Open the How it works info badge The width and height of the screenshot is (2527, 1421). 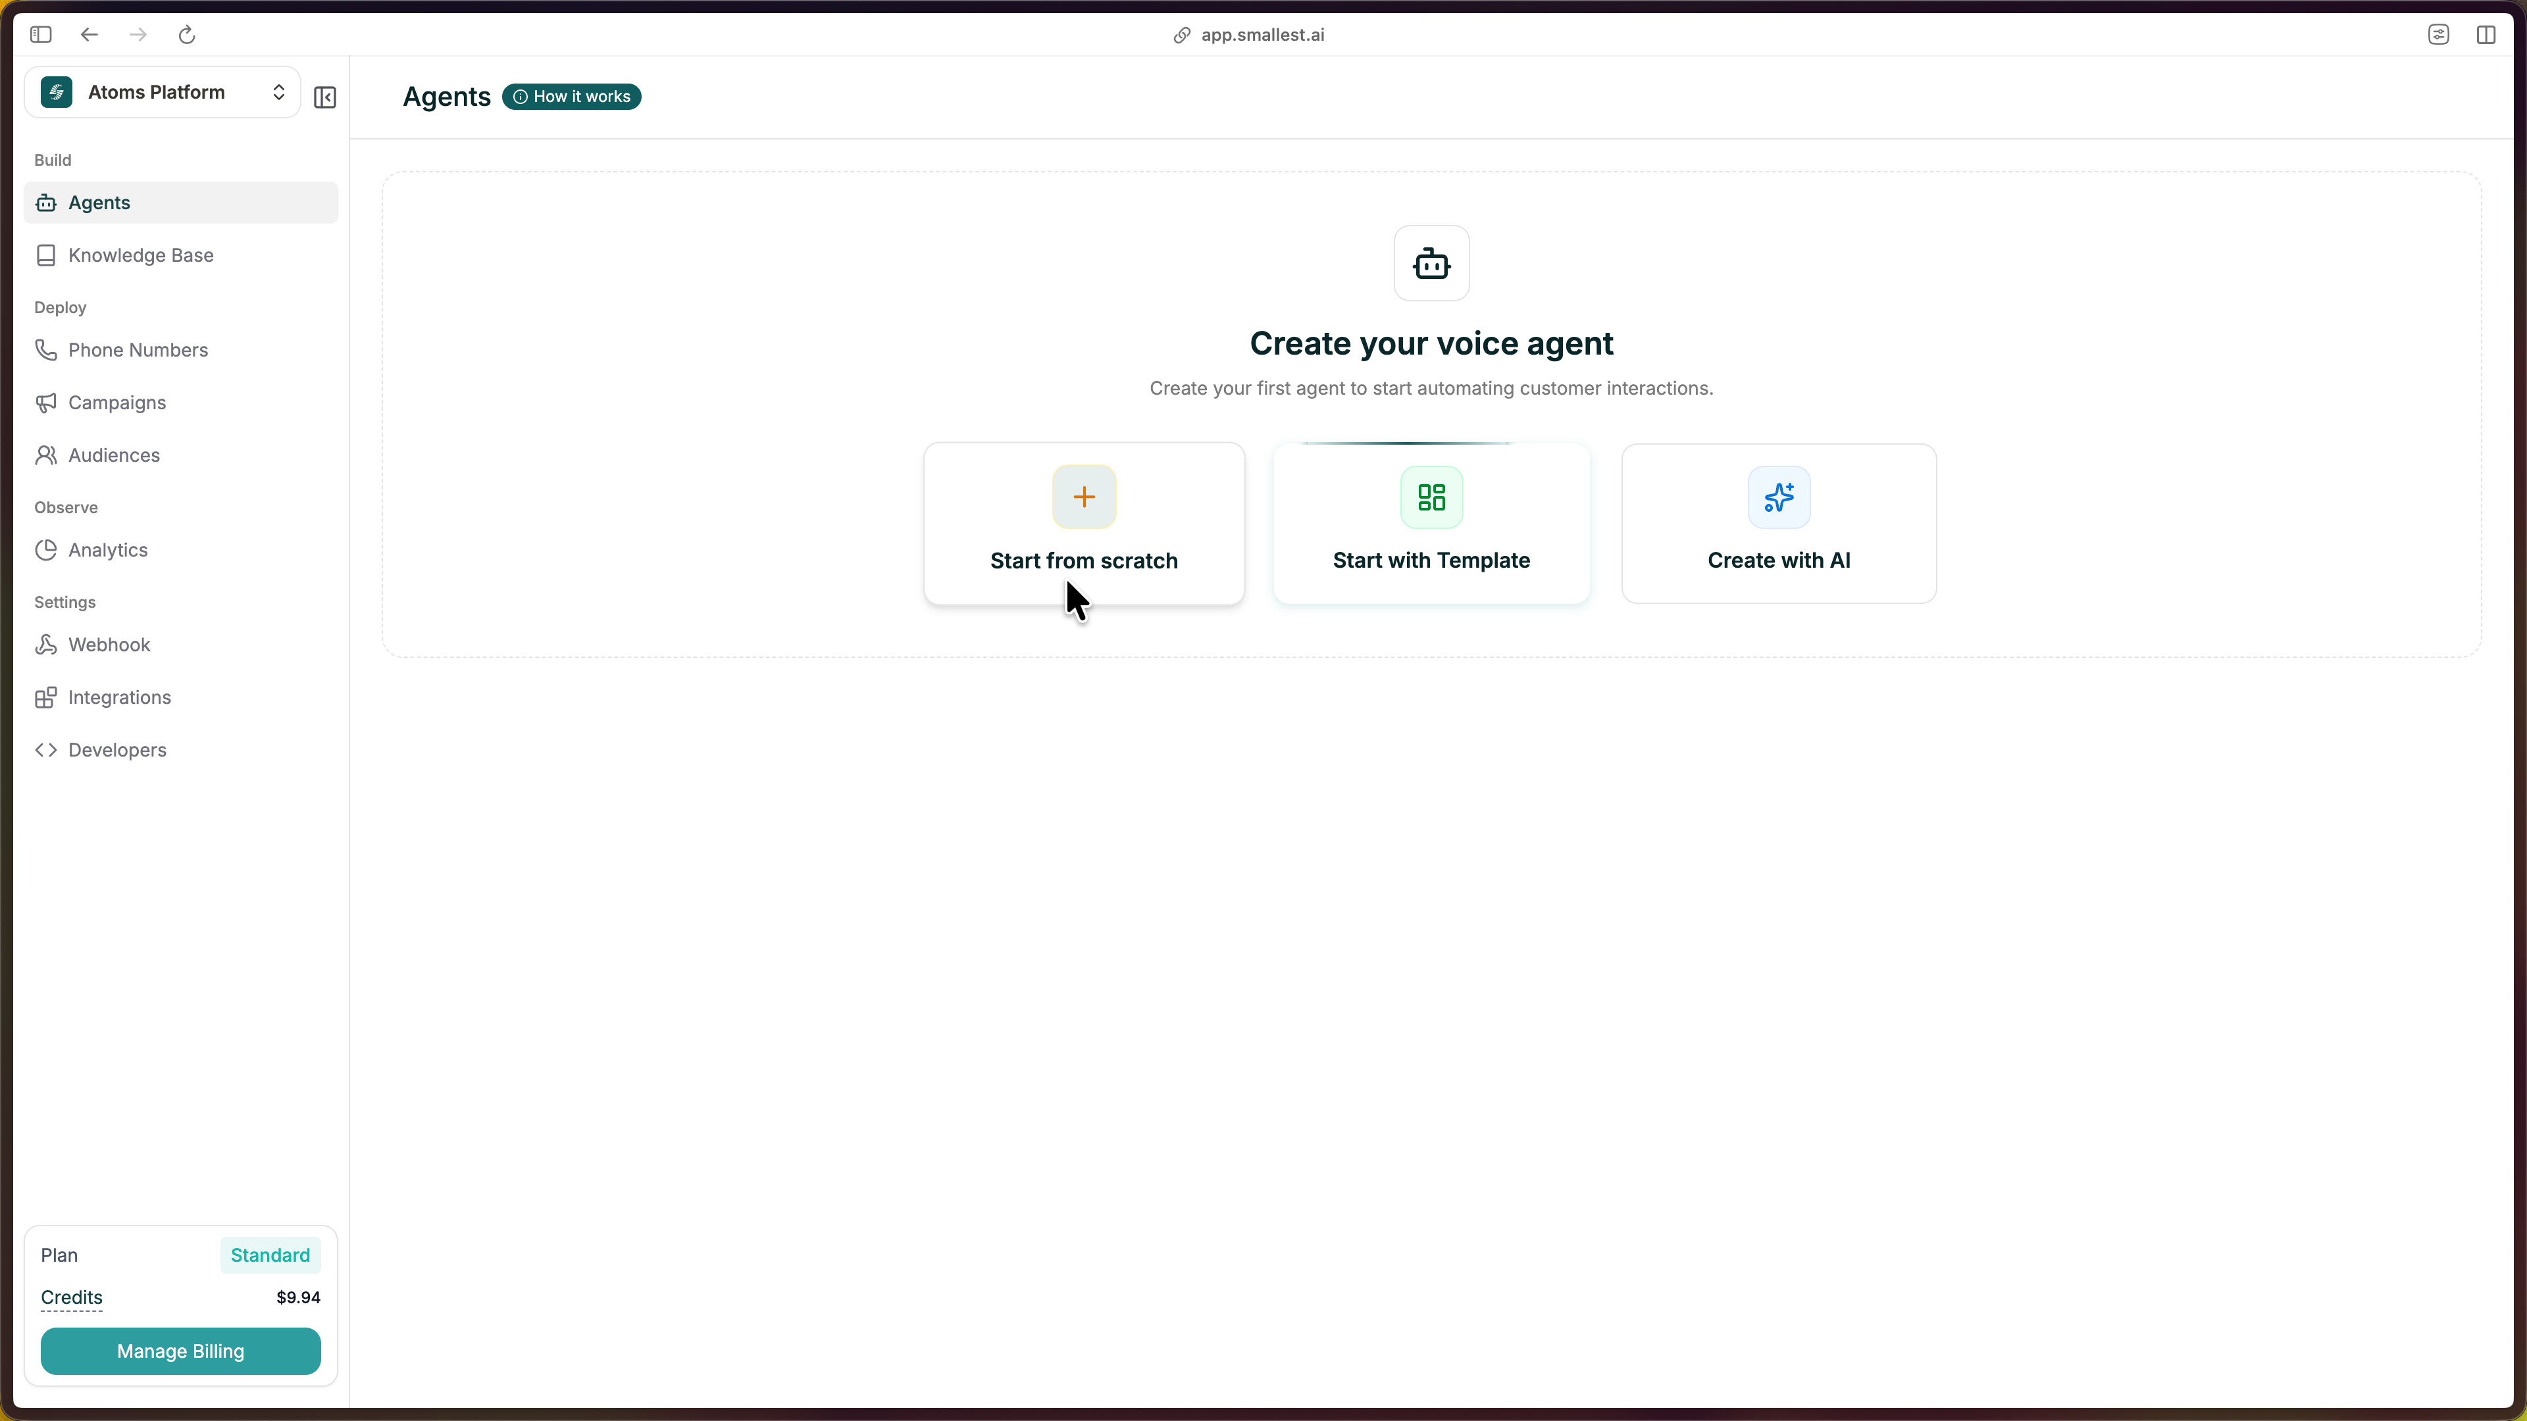(x=572, y=96)
